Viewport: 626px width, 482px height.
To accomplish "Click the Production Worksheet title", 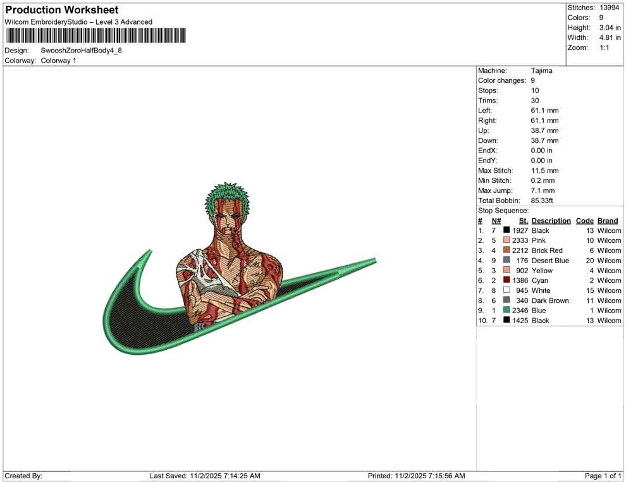I will tap(61, 10).
